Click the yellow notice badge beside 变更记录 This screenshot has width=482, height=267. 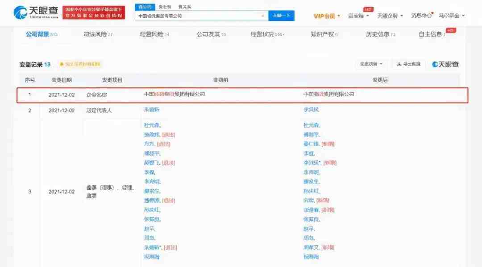click(x=80, y=64)
